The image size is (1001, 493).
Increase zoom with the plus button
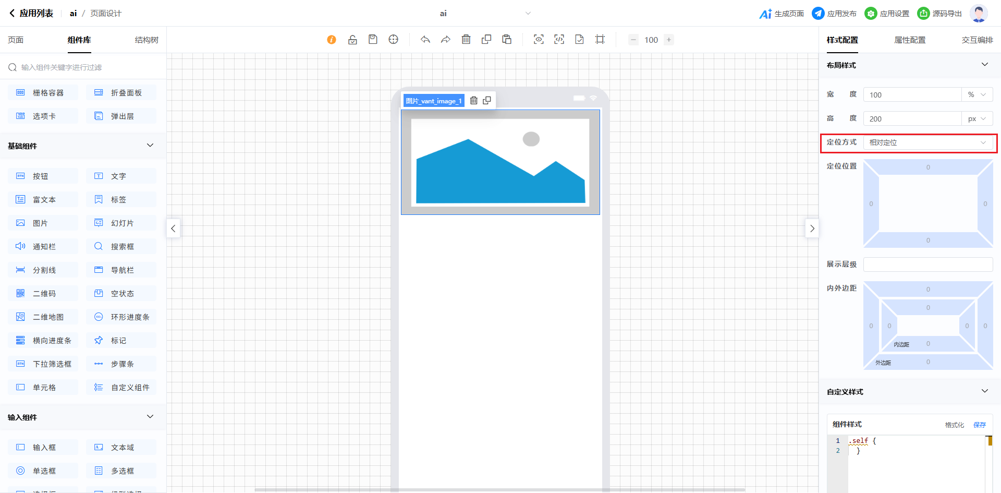[x=669, y=40]
